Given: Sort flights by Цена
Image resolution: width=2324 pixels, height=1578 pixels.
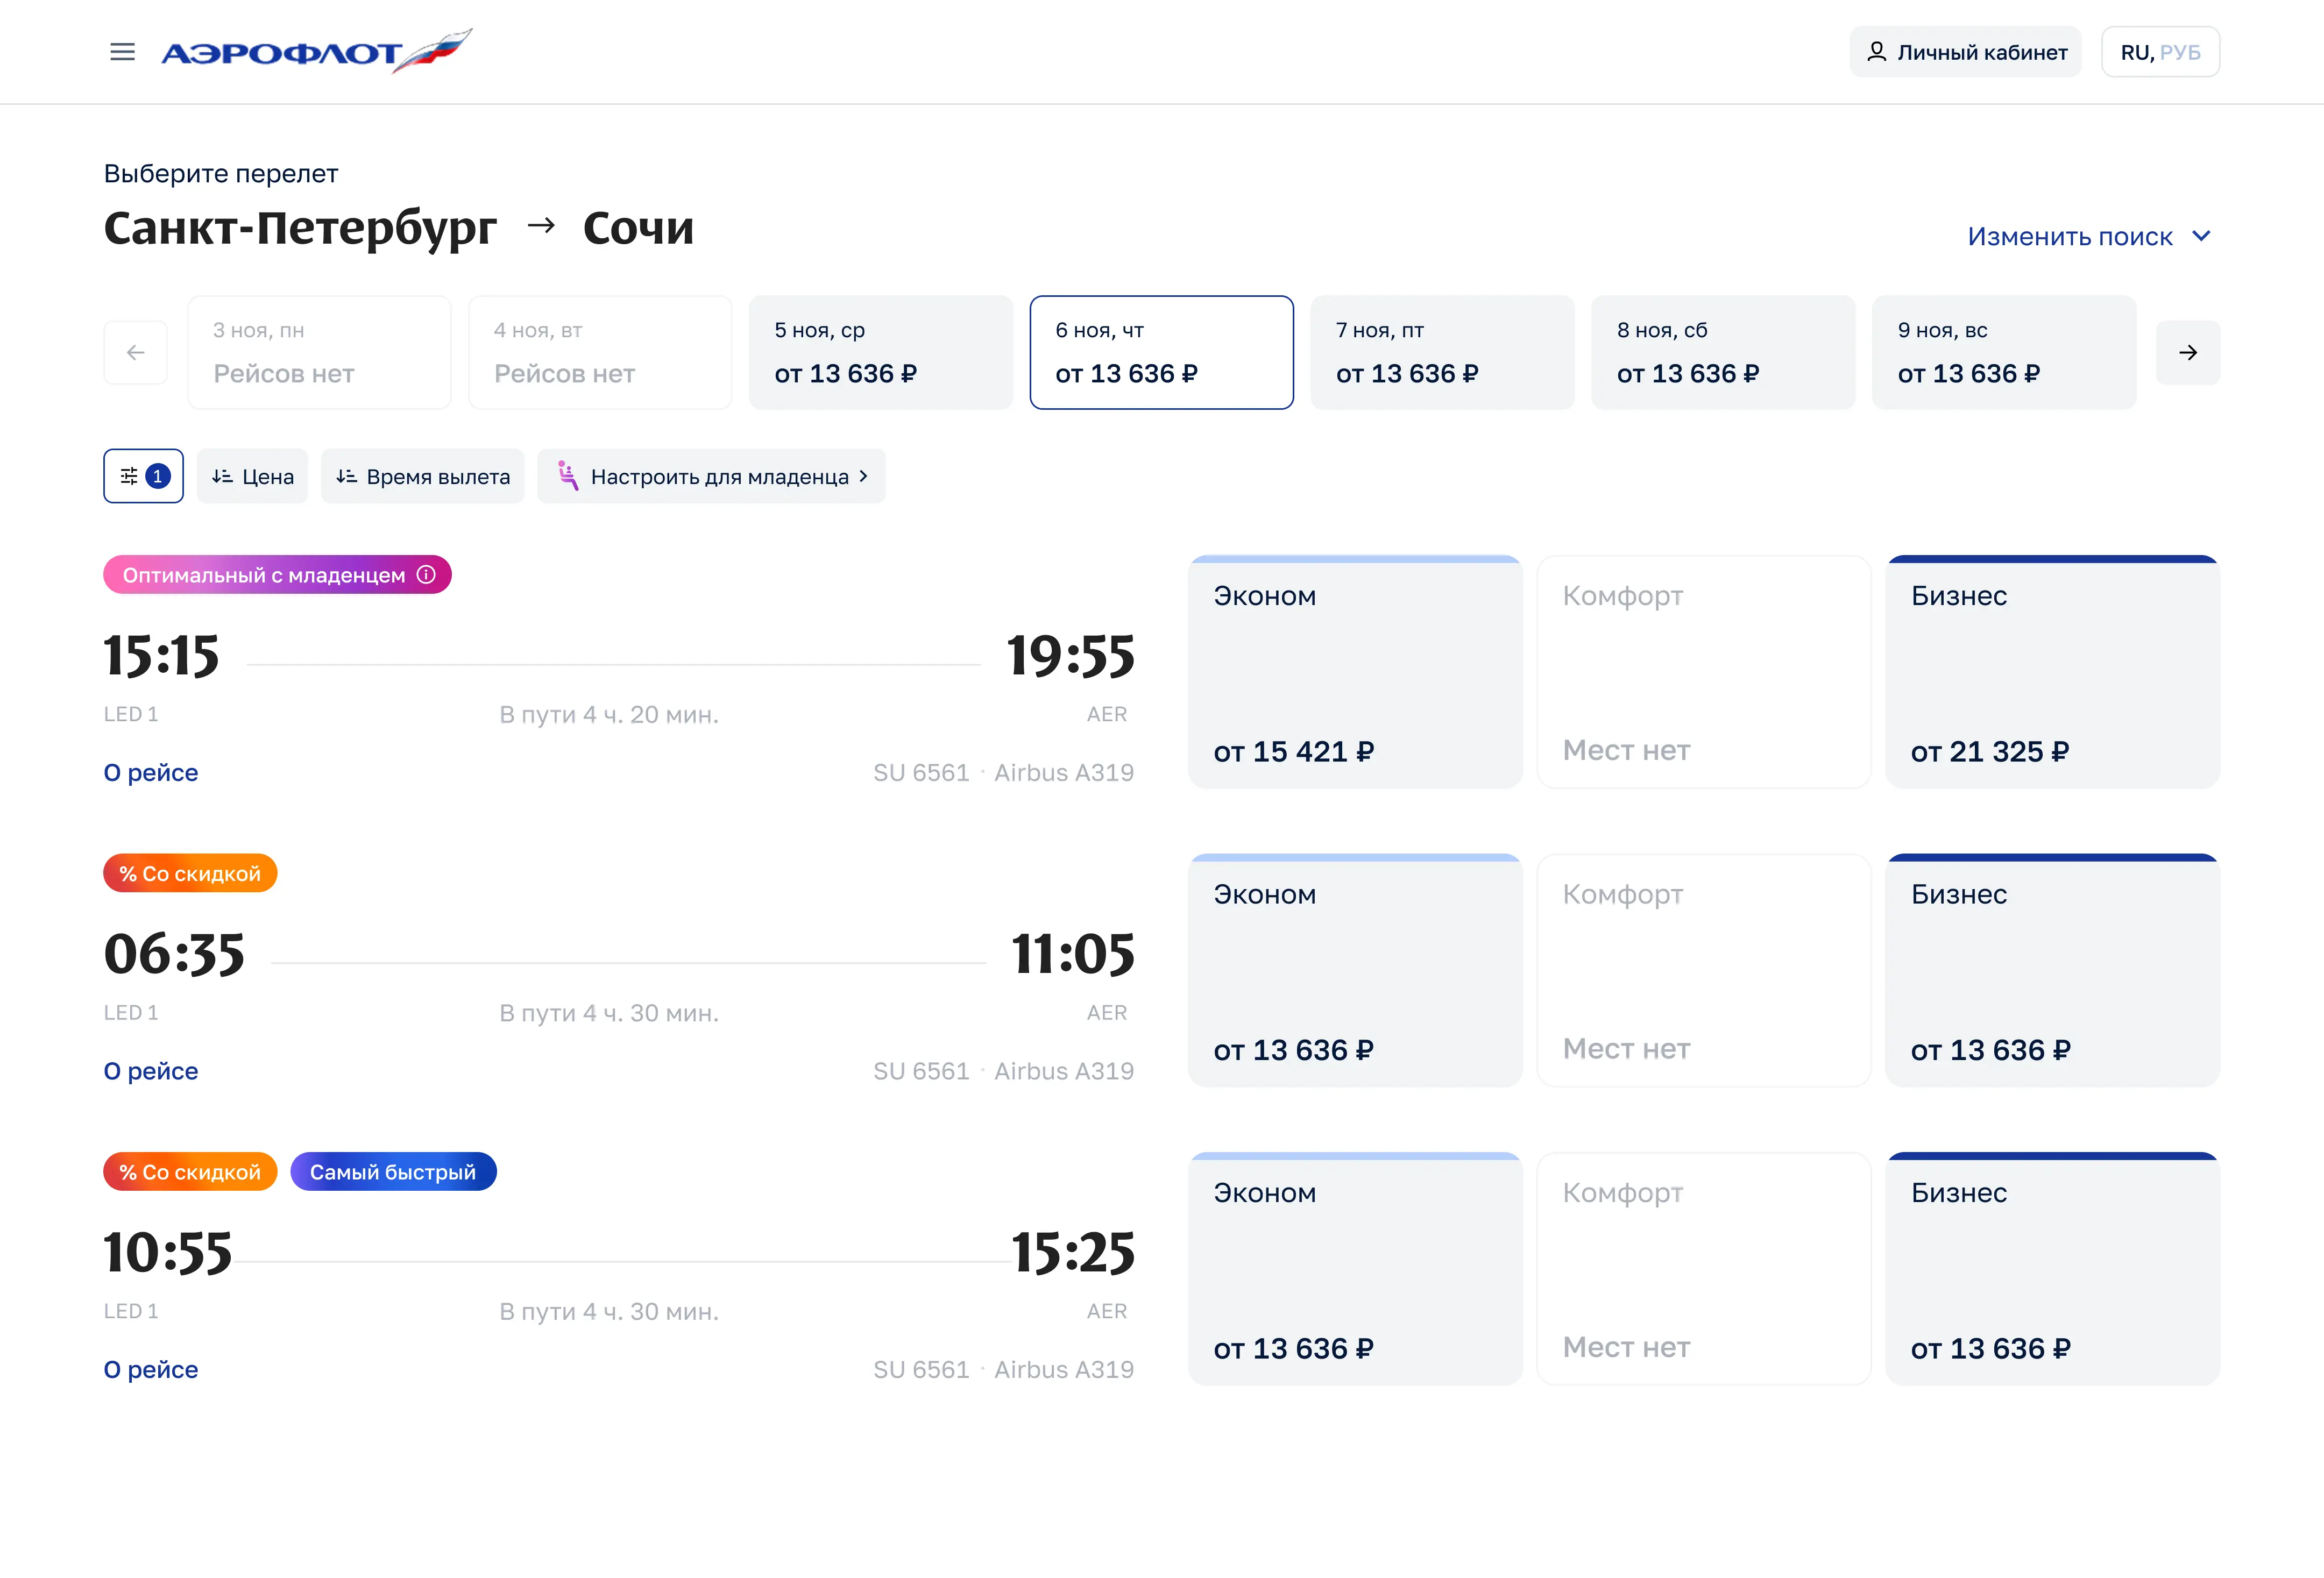Looking at the screenshot, I should tap(253, 476).
